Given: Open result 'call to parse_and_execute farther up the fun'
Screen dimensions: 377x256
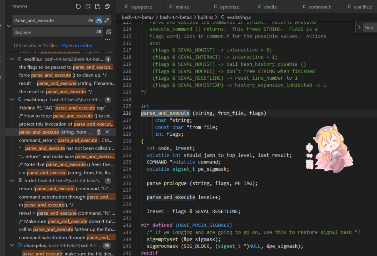Looking at the screenshot, I should pos(67,230).
